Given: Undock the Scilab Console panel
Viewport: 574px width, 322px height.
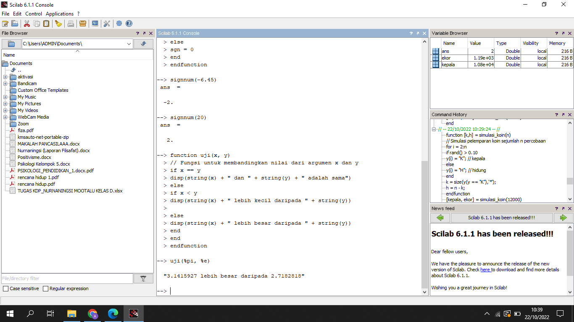Looking at the screenshot, I should click(418, 33).
